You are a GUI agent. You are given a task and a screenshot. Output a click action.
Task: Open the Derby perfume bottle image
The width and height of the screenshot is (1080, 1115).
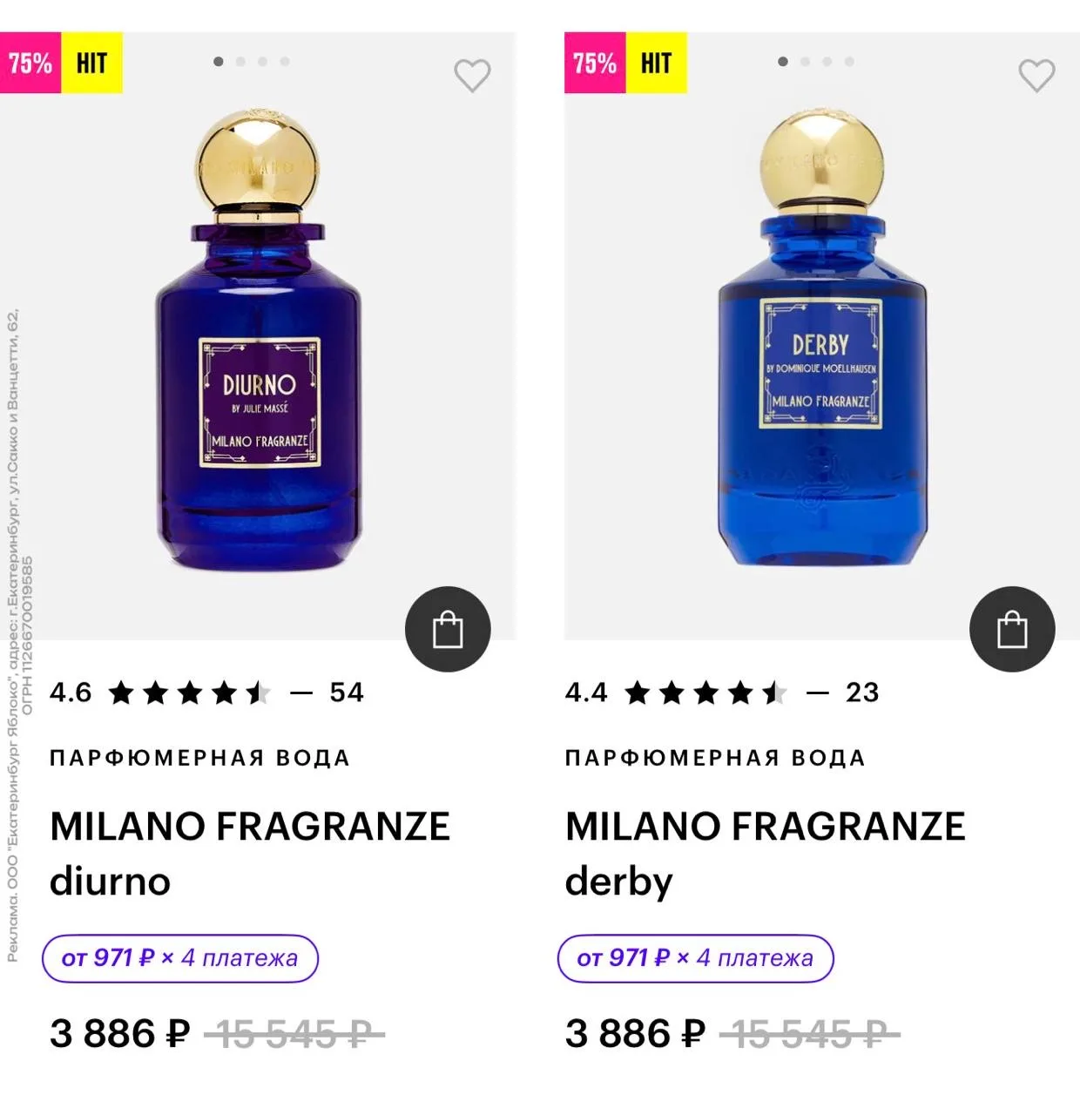click(821, 348)
